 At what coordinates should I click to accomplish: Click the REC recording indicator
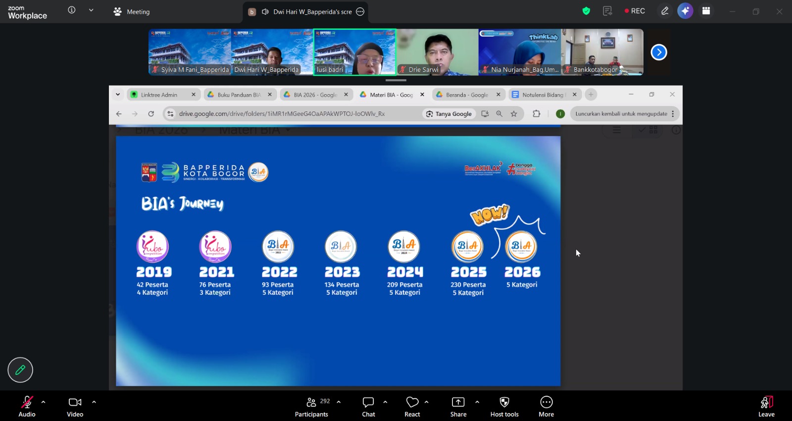(635, 11)
